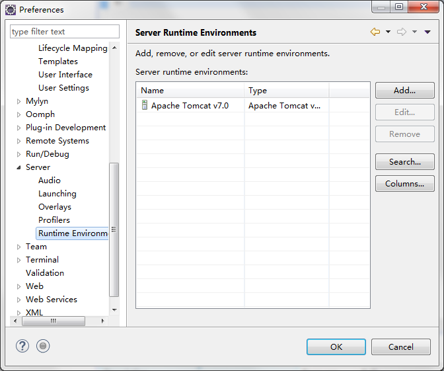Click the type filter text field

pyautogui.click(x=65, y=32)
